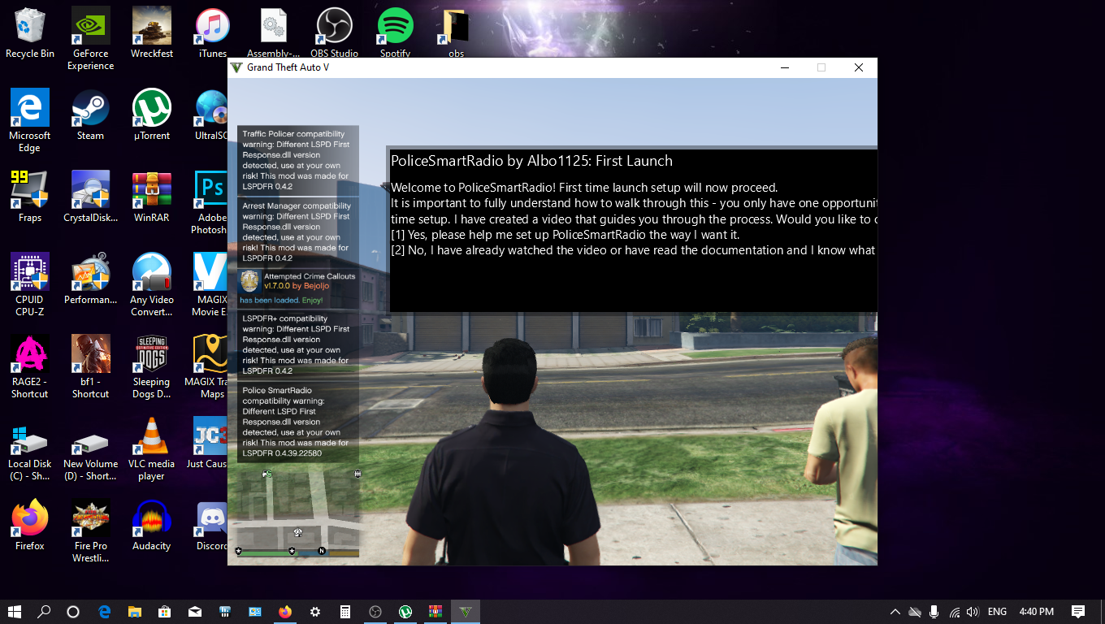1105x624 pixels.
Task: Click option [1] Yes, please help me set up
Action: pos(565,235)
